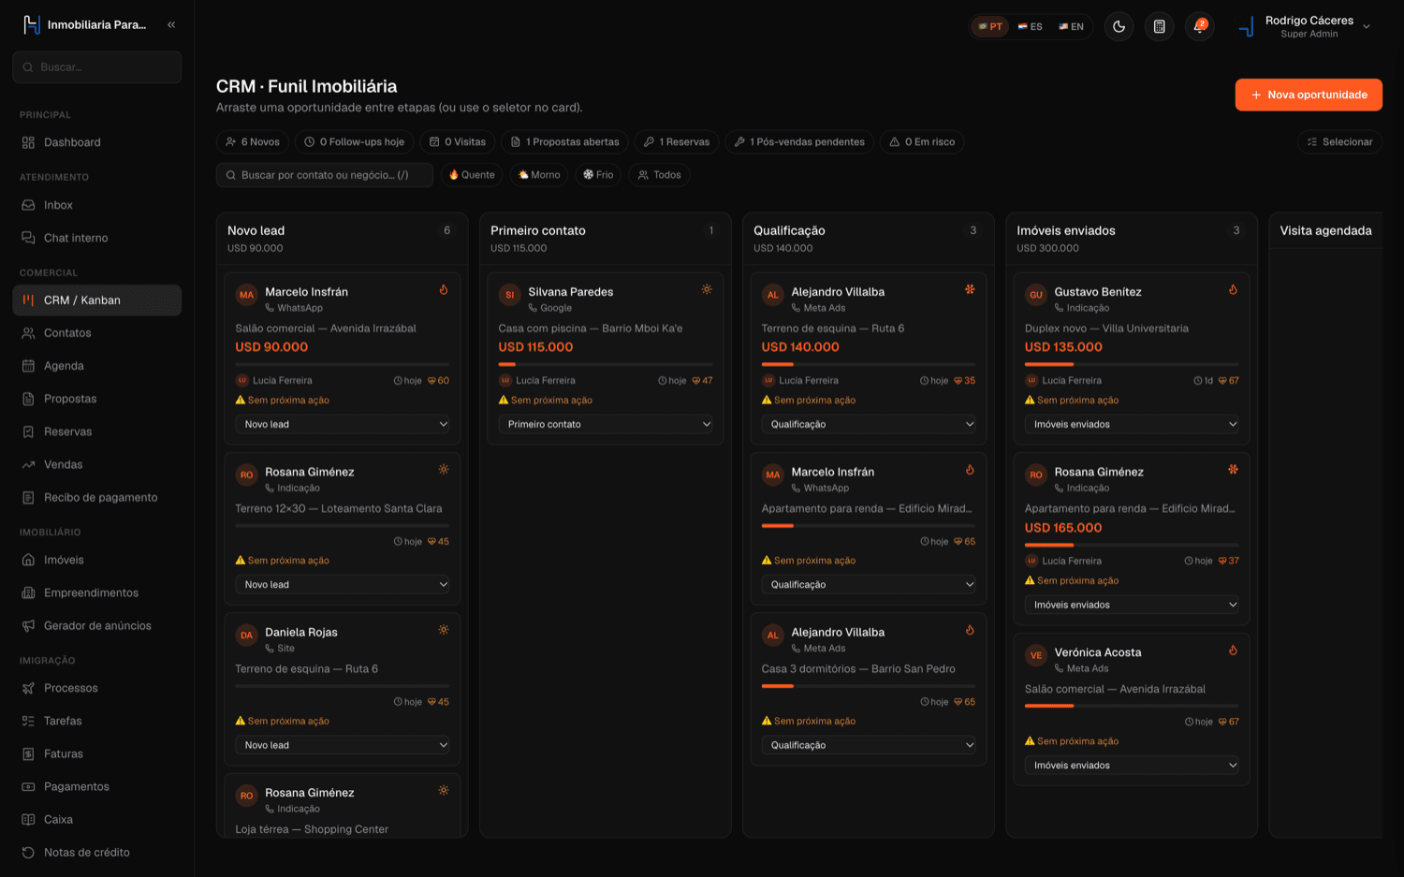Click flame icon on Gustavo Benítez card
Image resolution: width=1404 pixels, height=877 pixels.
click(x=1233, y=290)
